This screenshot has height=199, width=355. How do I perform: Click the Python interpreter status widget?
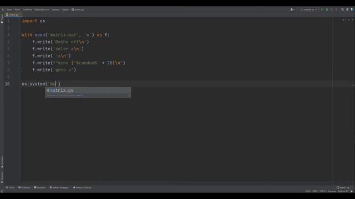343,191
